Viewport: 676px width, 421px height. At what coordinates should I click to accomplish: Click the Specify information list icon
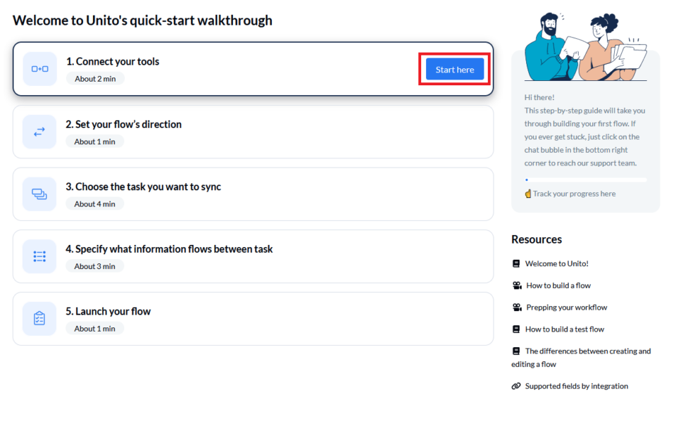point(39,256)
